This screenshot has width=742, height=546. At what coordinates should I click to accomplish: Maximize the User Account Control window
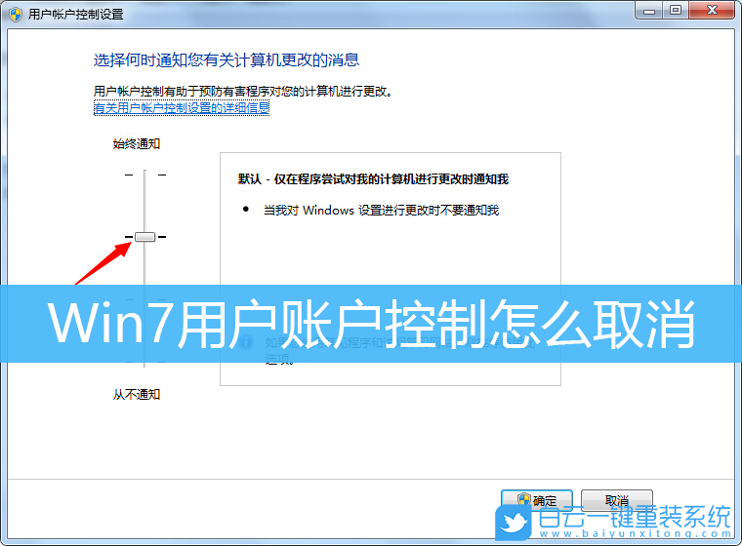(676, 10)
